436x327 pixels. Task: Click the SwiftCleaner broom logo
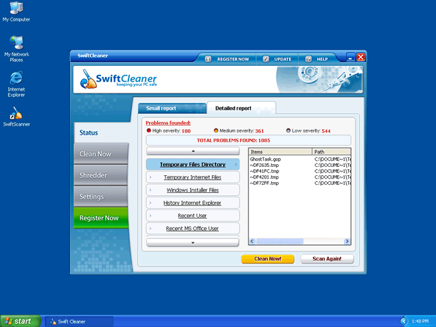coord(89,84)
